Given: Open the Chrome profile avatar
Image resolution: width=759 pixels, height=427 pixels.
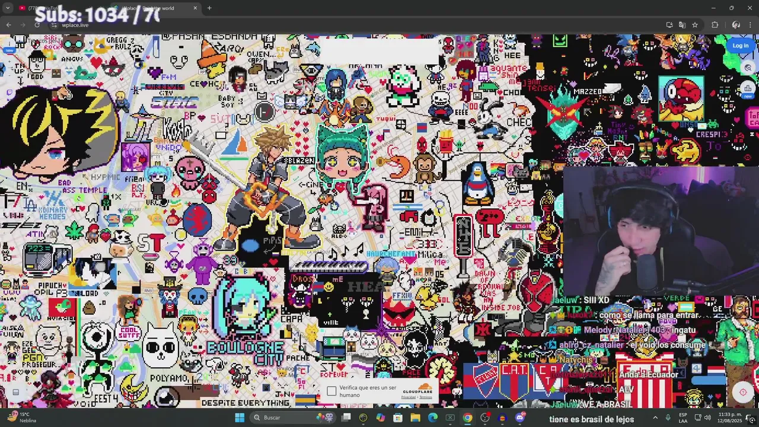Looking at the screenshot, I should [736, 25].
